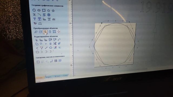This screenshot has width=173, height=97.
Task: Click the highlighted hand tool icon
Action: (x=45, y=32)
